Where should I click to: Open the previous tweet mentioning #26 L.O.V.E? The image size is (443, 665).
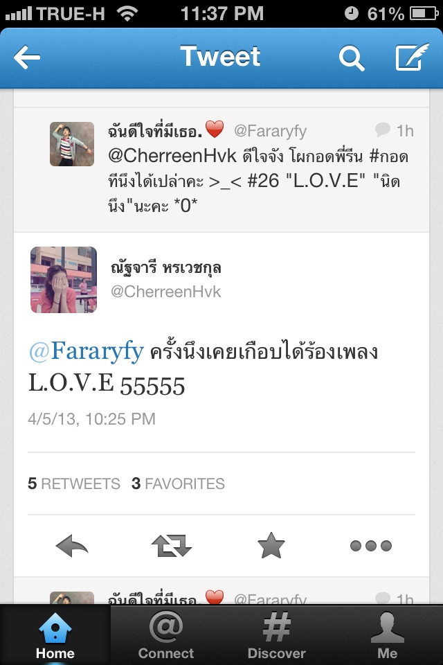click(x=221, y=170)
